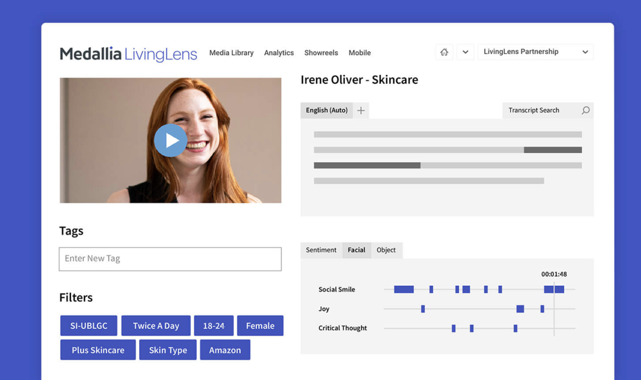Image resolution: width=641 pixels, height=380 pixels.
Task: Play Irene Oliver's skincare video
Action: tap(171, 140)
